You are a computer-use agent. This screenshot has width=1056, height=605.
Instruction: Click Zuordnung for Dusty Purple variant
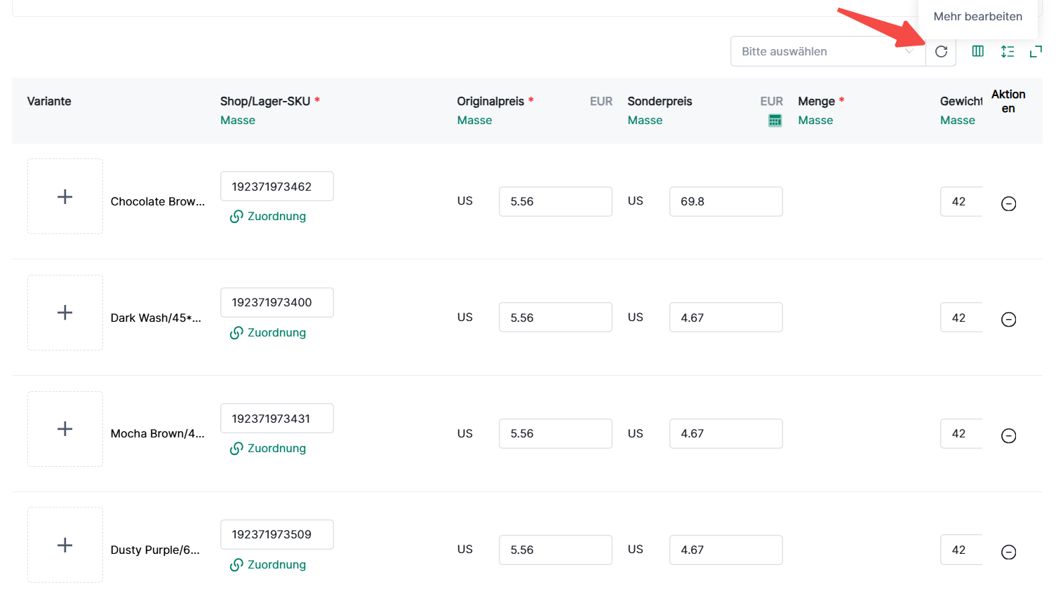click(269, 565)
